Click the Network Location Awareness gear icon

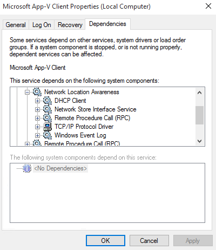(37, 92)
